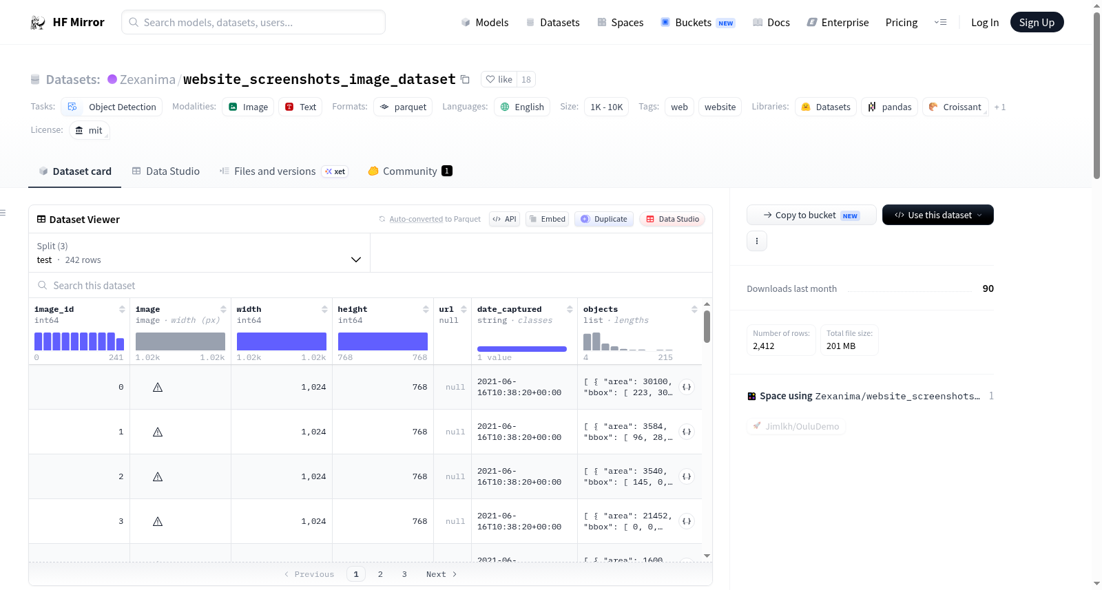This screenshot has width=1102, height=590.
Task: Click the Log In link
Action: tap(985, 23)
